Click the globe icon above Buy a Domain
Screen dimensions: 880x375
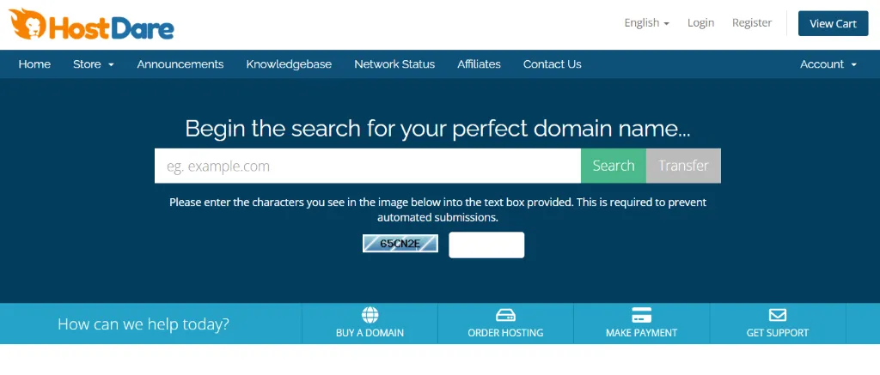[x=370, y=315]
